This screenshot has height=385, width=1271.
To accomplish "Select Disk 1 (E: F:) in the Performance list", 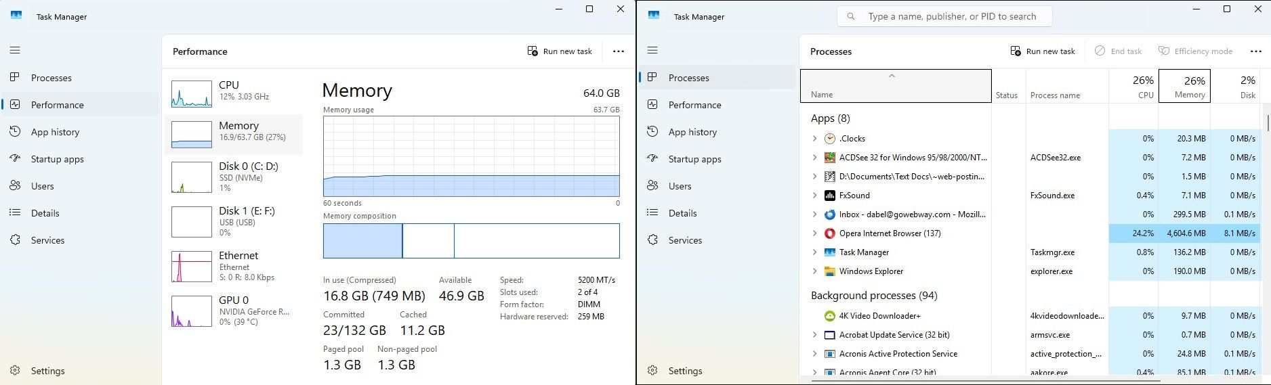I will click(x=192, y=221).
